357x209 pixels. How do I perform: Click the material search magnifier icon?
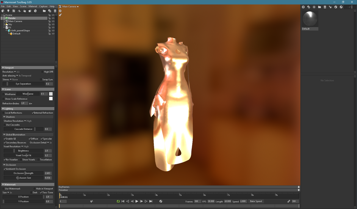click(341, 7)
